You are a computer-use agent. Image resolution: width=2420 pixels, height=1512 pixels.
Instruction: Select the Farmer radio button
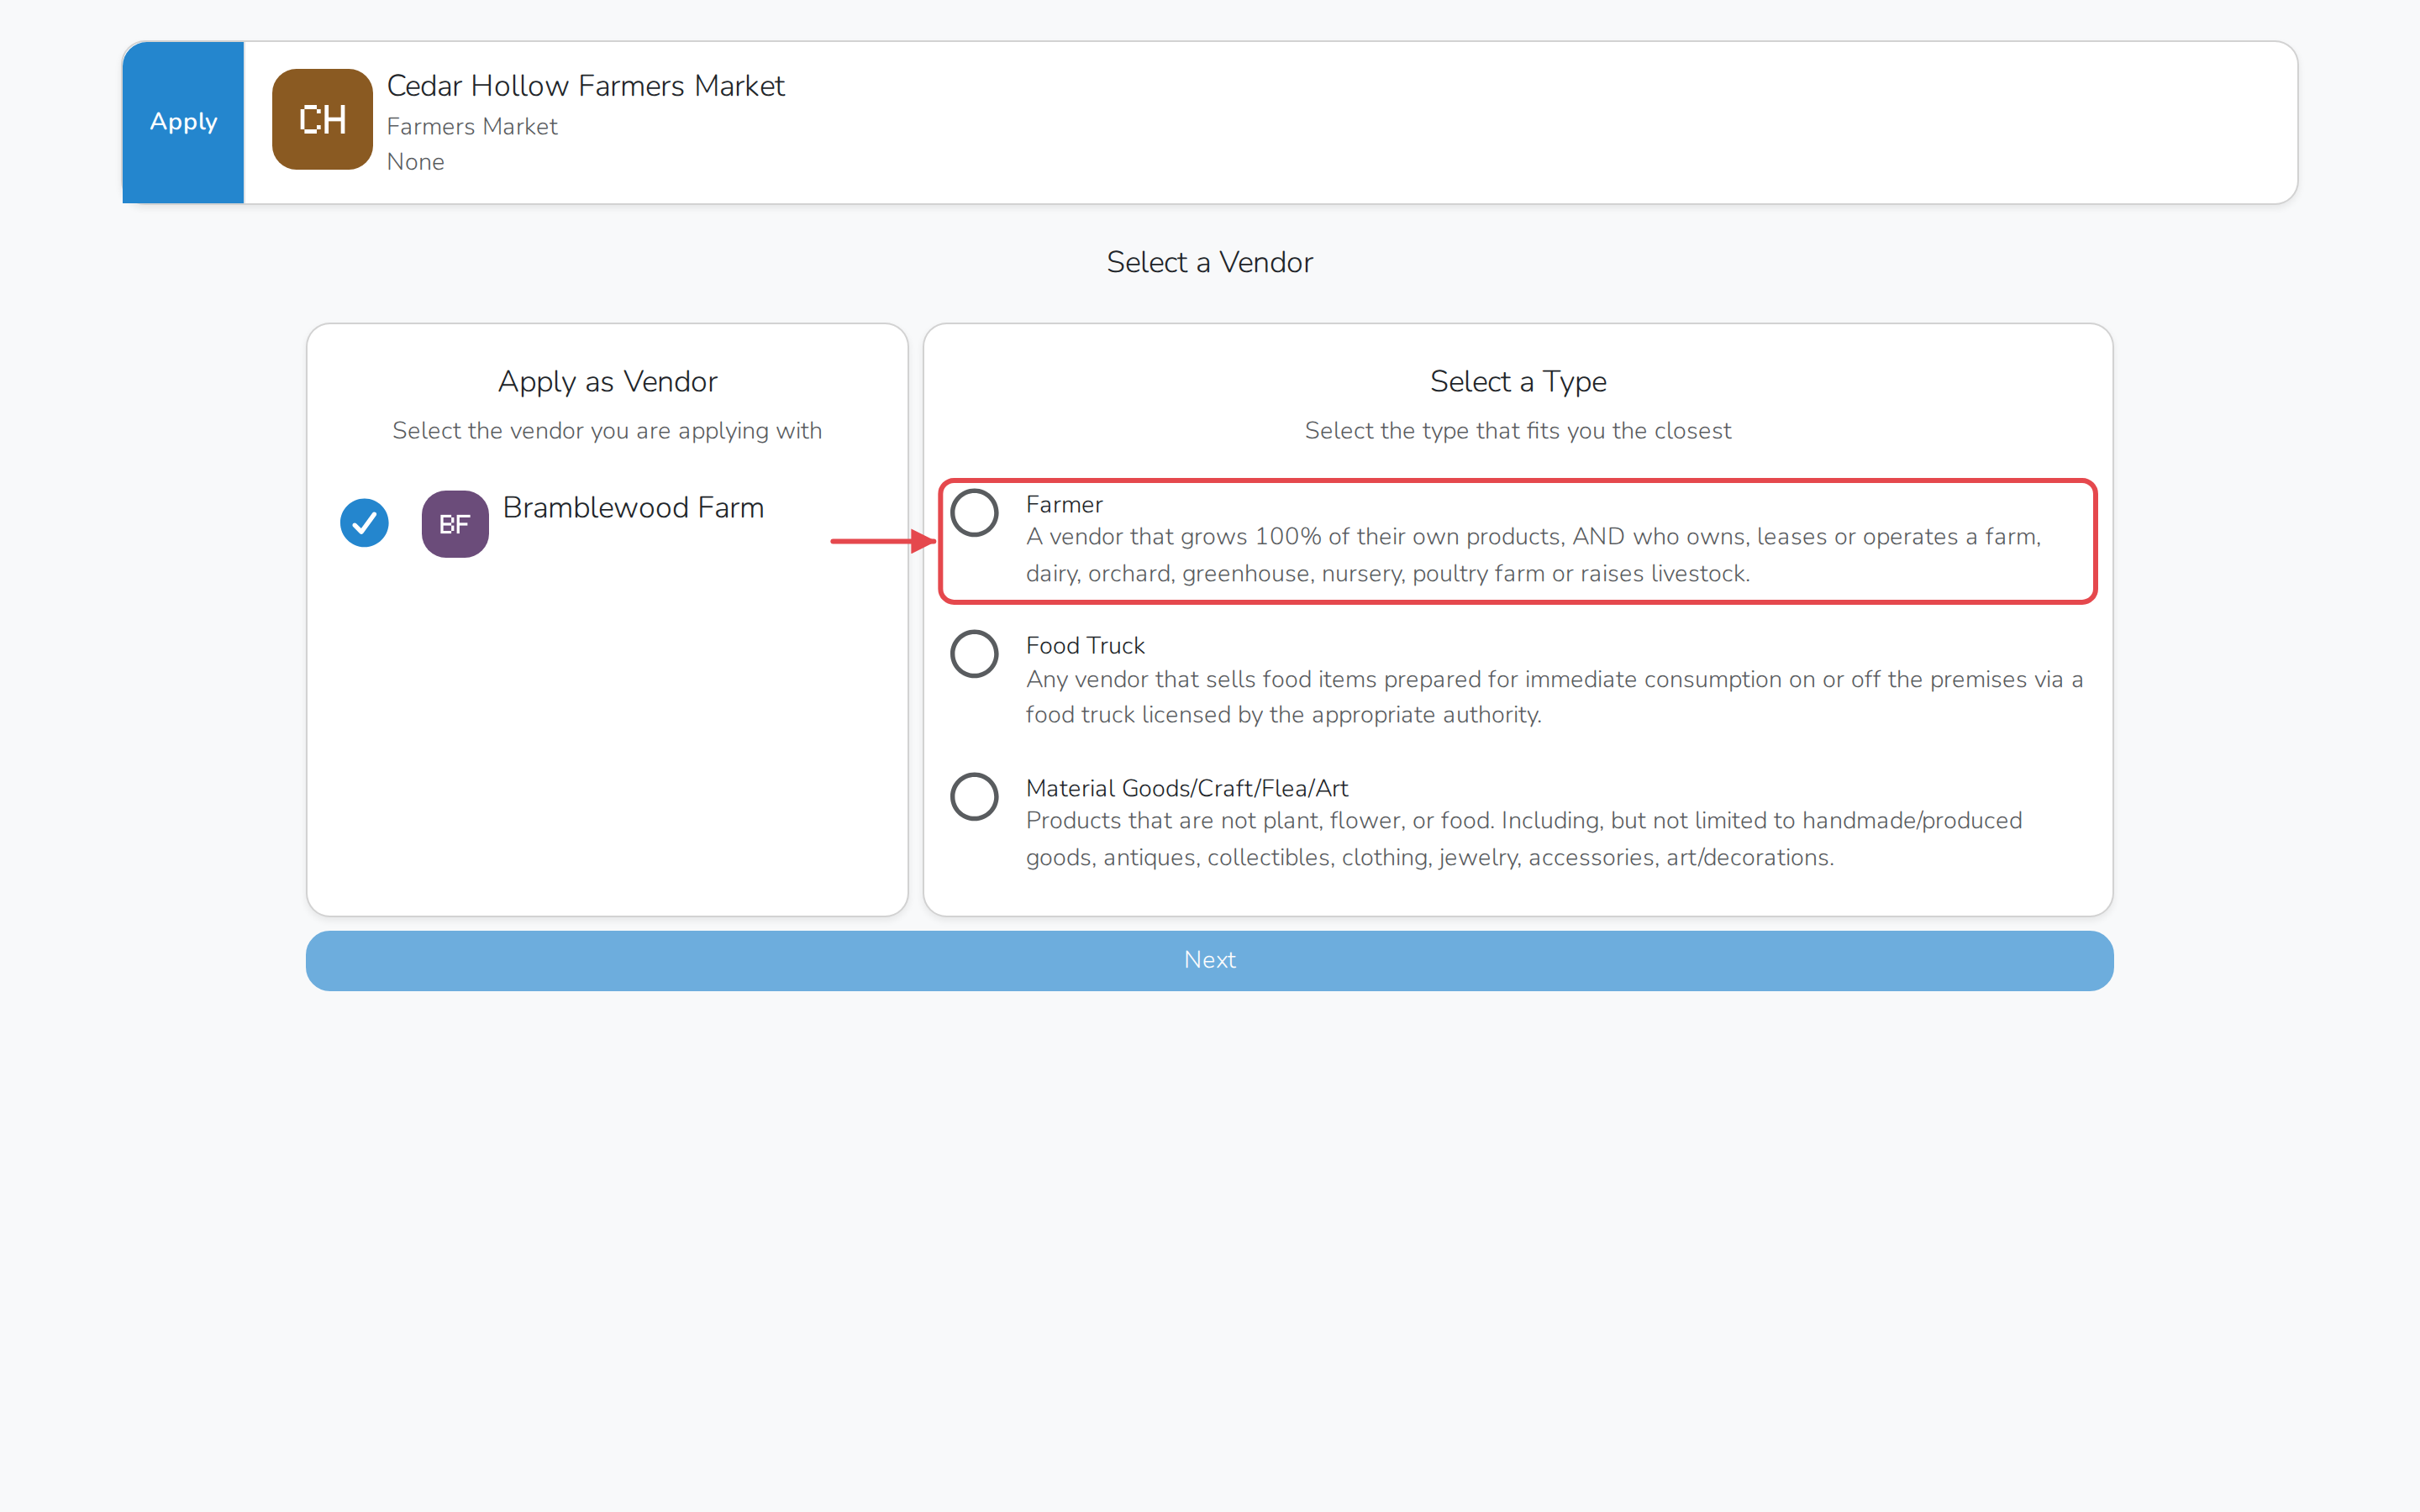click(974, 513)
